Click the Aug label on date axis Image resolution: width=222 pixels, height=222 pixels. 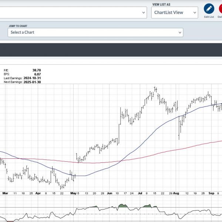coord(176,193)
